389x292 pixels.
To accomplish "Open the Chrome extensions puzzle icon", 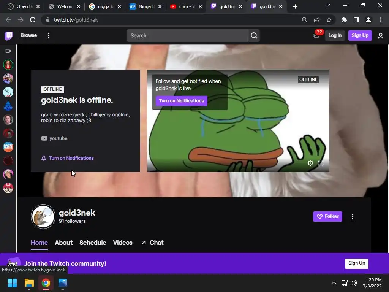I will pyautogui.click(x=344, y=20).
